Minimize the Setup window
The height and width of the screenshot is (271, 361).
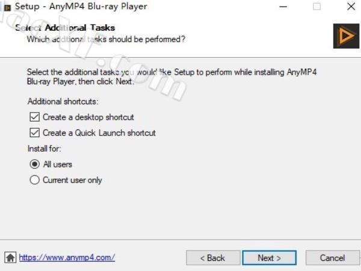tap(283, 7)
